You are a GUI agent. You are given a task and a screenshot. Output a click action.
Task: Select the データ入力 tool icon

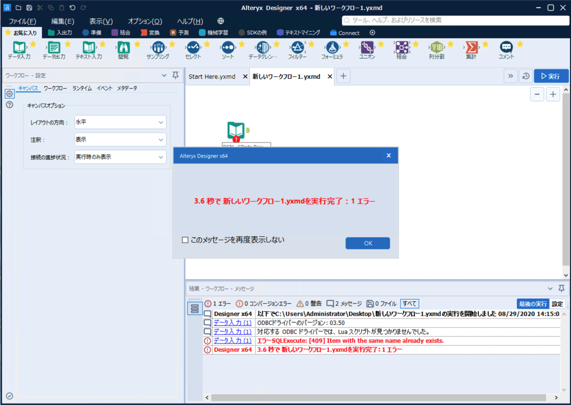click(x=19, y=48)
